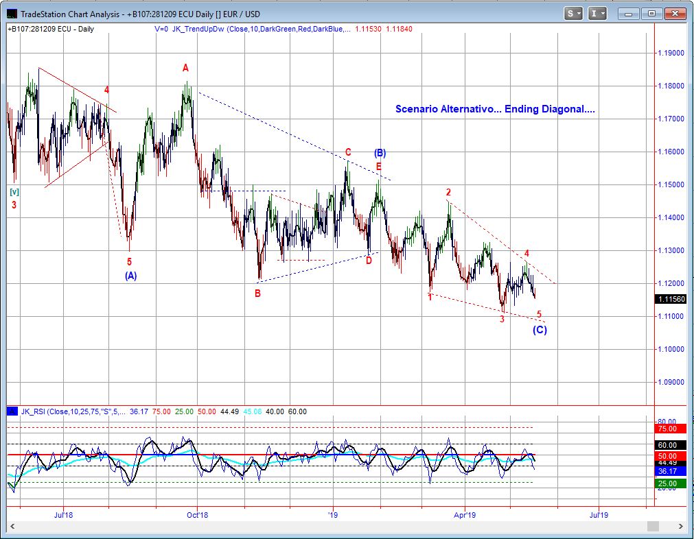Select red wave label 5 above (A)

coord(129,261)
